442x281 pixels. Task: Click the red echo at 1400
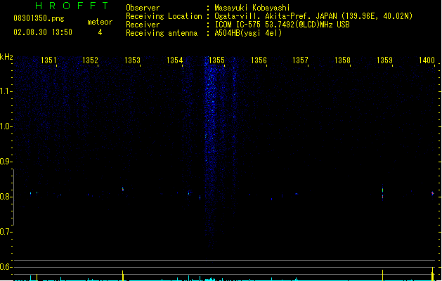coord(432,193)
